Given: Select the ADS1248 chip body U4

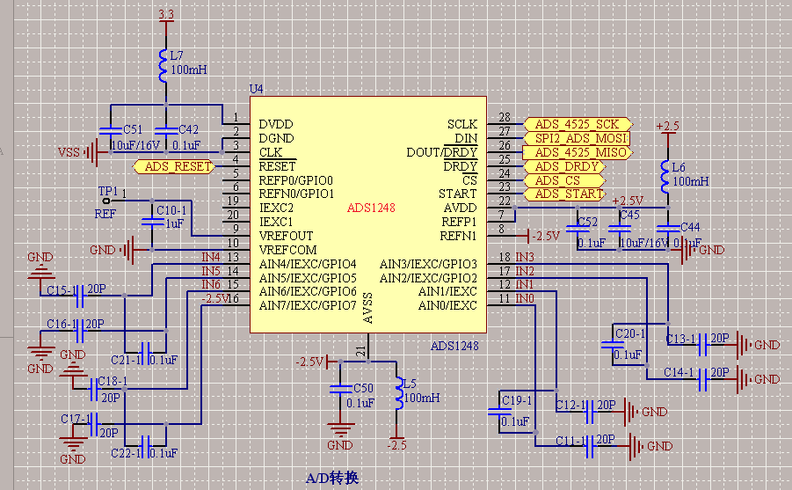Looking at the screenshot, I should 368,215.
